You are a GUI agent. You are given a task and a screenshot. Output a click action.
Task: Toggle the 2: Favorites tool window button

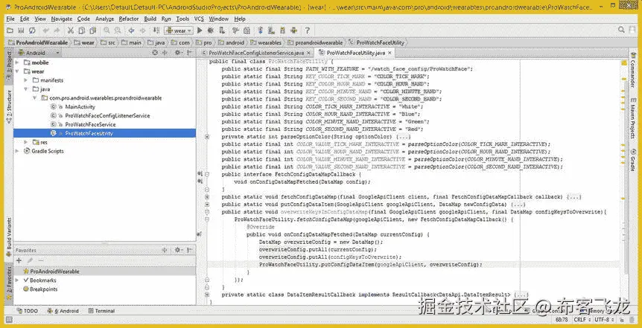(9, 282)
